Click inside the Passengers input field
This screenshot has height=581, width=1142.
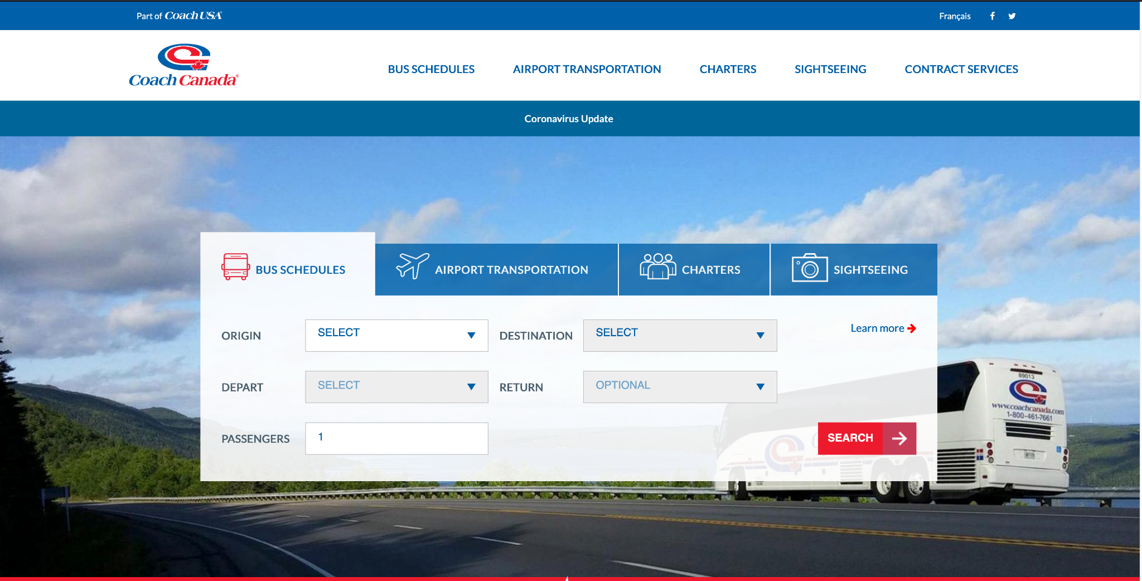(x=396, y=438)
